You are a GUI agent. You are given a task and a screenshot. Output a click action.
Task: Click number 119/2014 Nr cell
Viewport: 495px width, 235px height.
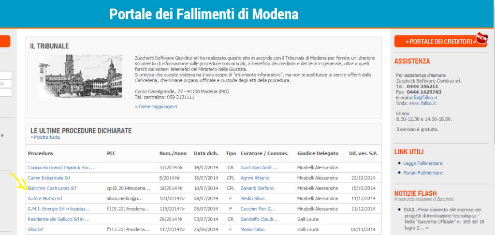172,209
